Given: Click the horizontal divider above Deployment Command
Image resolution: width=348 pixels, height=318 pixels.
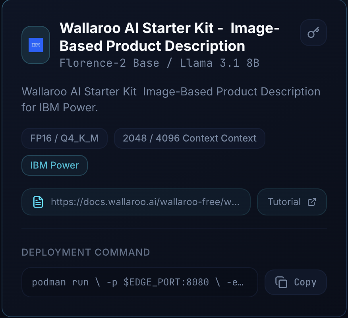Looking at the screenshot, I should pos(174,229).
